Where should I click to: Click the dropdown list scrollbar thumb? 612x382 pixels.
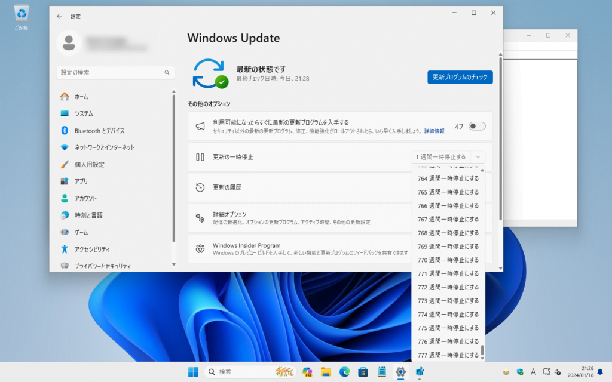pyautogui.click(x=482, y=350)
